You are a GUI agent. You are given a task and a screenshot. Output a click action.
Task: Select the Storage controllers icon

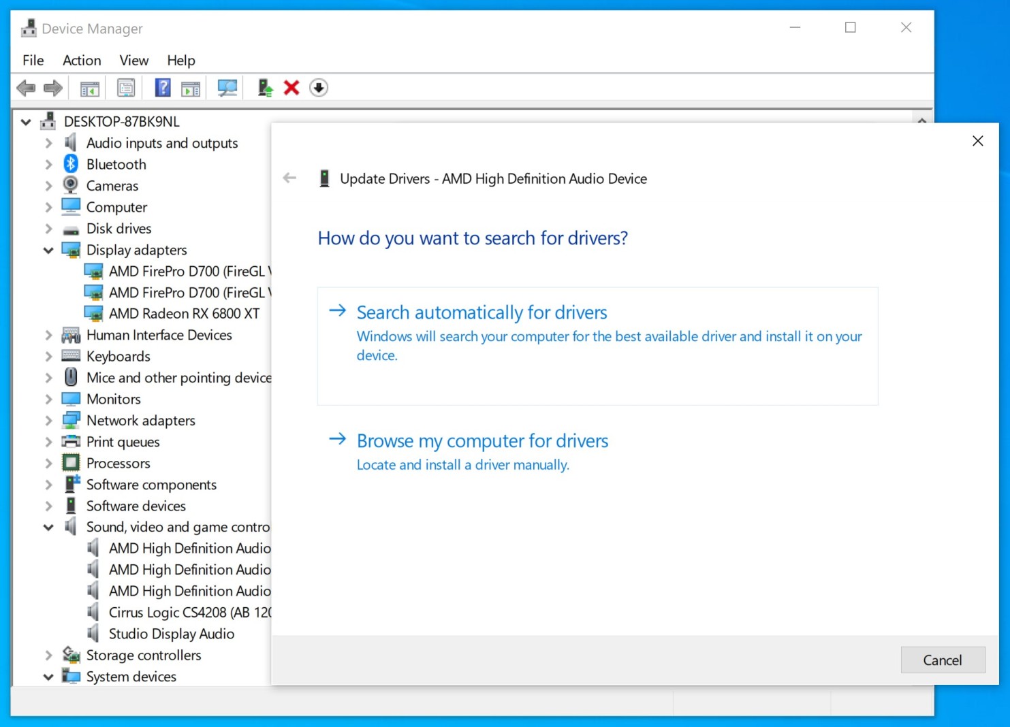tap(71, 655)
